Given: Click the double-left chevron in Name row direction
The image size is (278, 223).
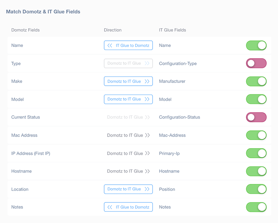Looking at the screenshot, I should [110, 45].
